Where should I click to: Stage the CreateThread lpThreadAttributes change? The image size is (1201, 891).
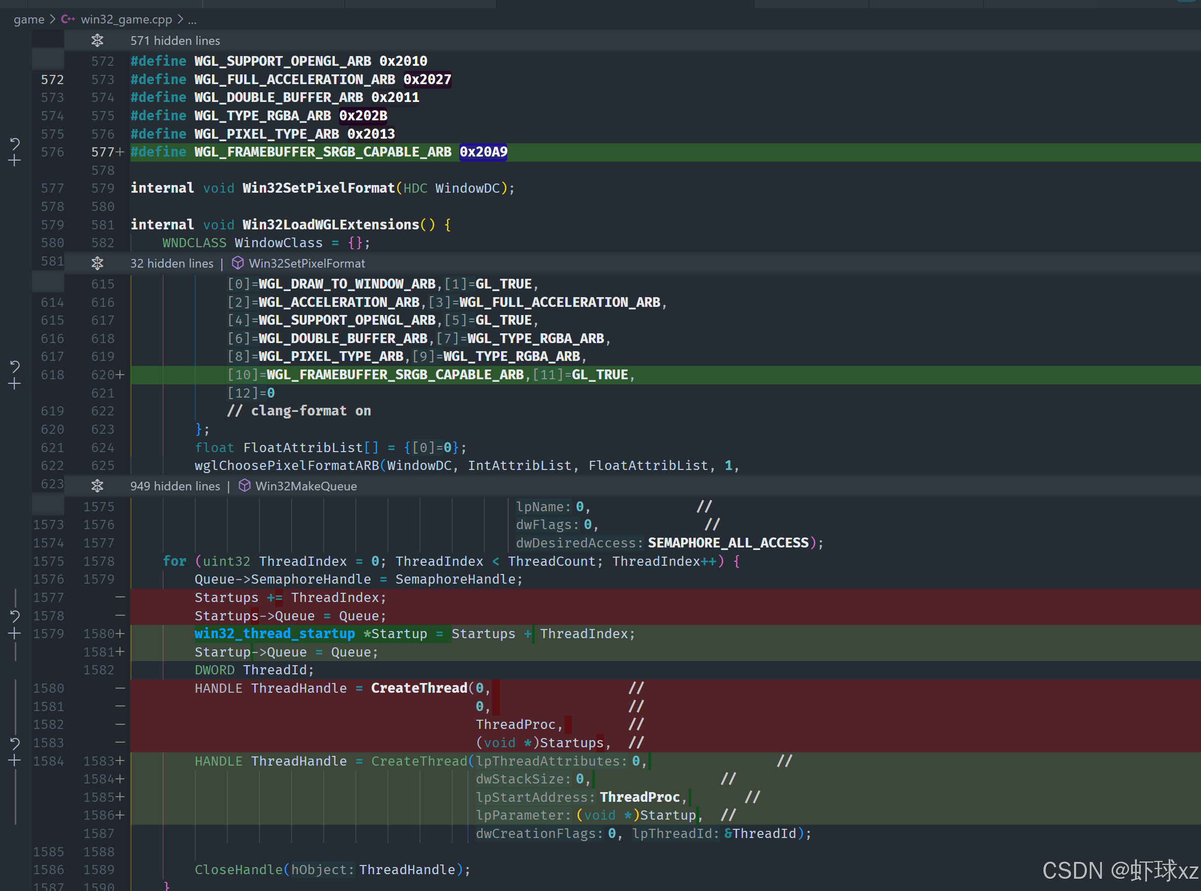tap(15, 761)
